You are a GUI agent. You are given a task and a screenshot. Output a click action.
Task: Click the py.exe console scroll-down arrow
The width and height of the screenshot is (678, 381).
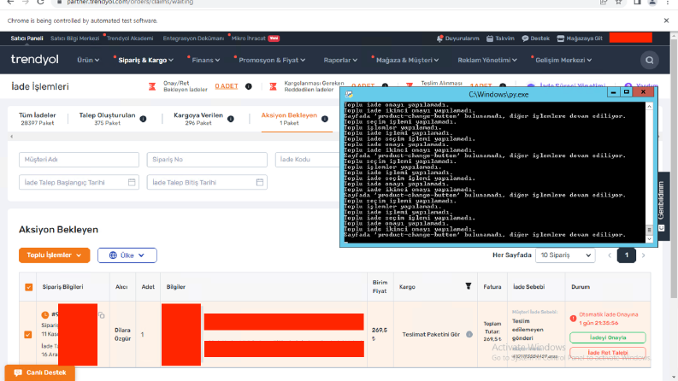(649, 239)
